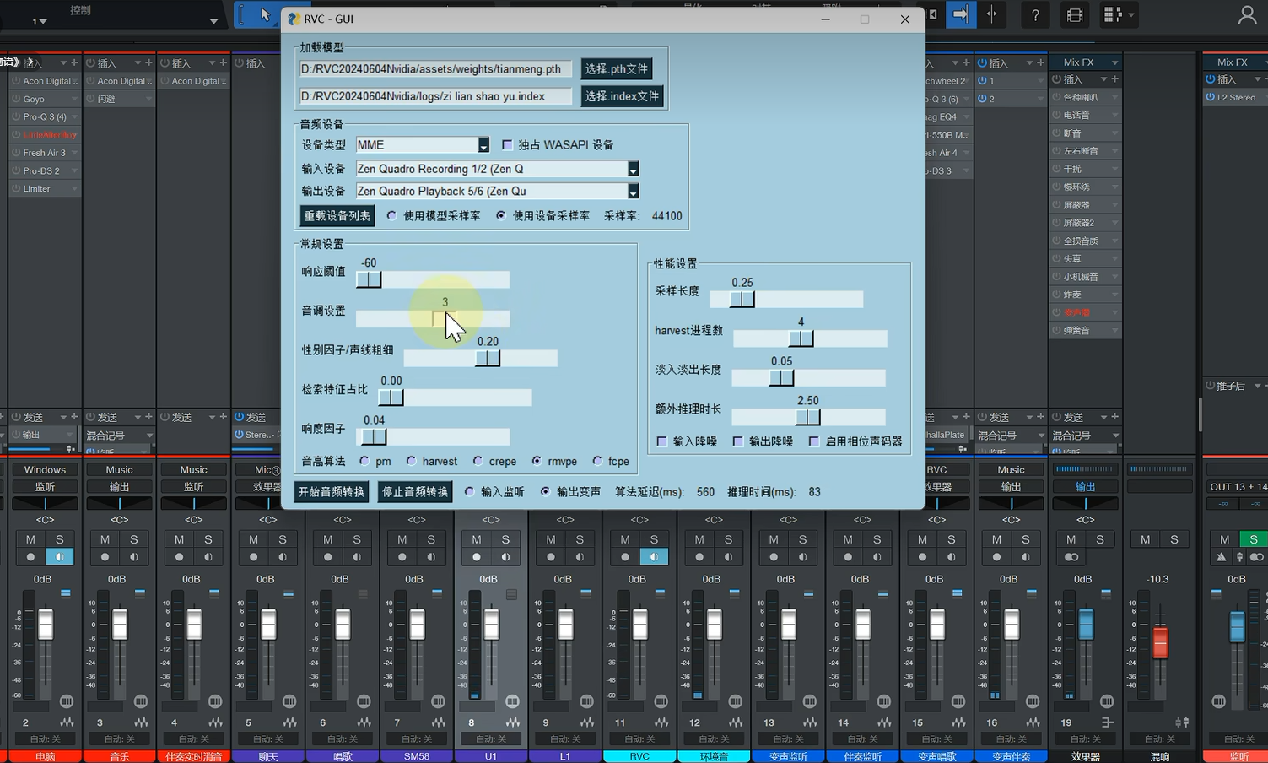Click 选择.index文件 button

622,96
